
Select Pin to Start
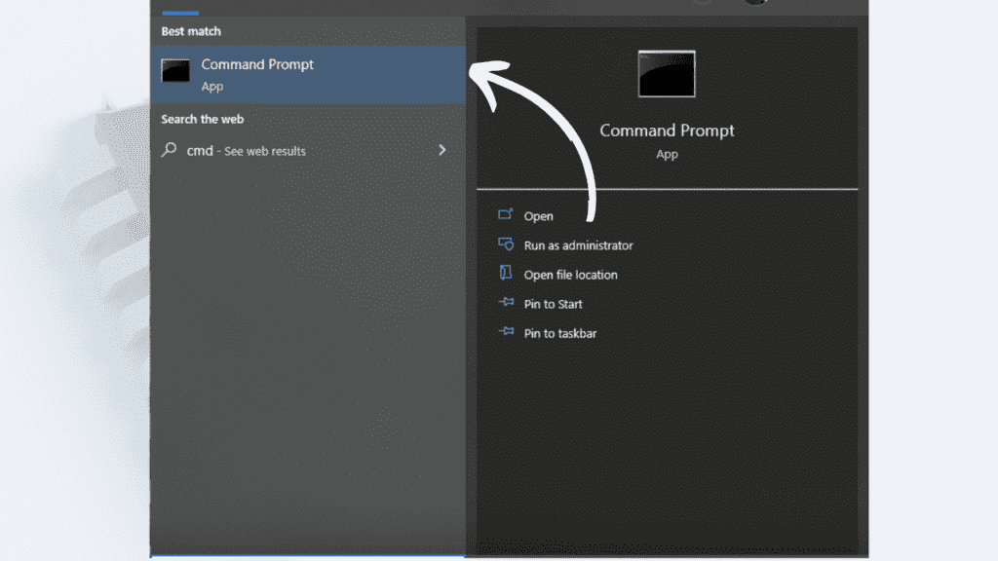[553, 304]
